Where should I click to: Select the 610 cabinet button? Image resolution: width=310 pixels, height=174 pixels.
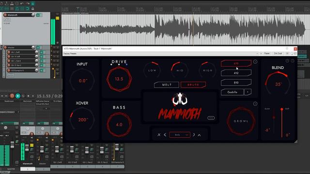tap(236, 63)
